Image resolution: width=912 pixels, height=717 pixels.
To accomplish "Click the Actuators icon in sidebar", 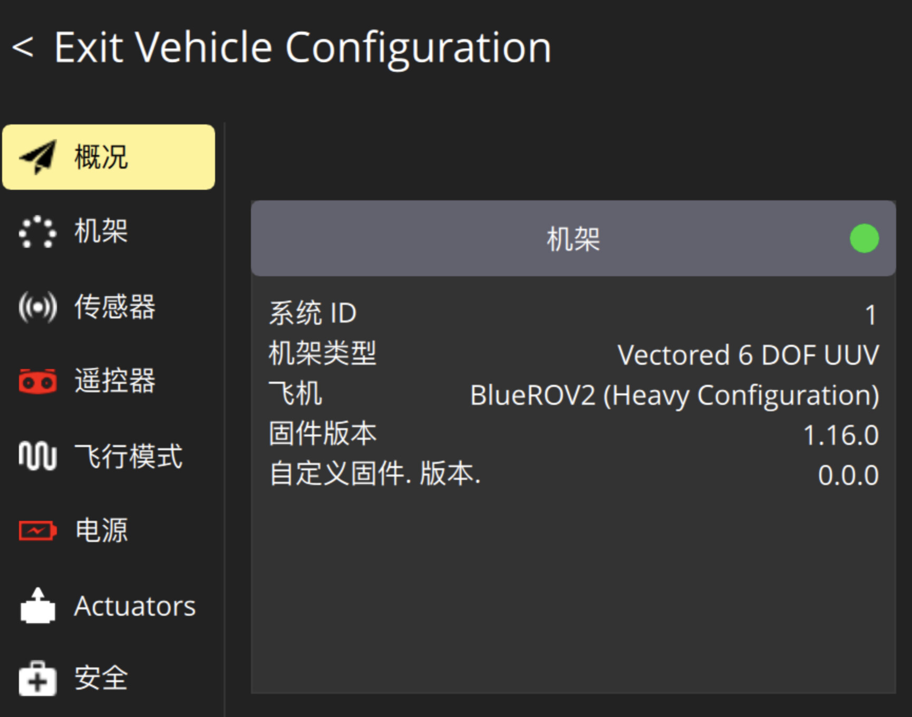I will click(37, 606).
